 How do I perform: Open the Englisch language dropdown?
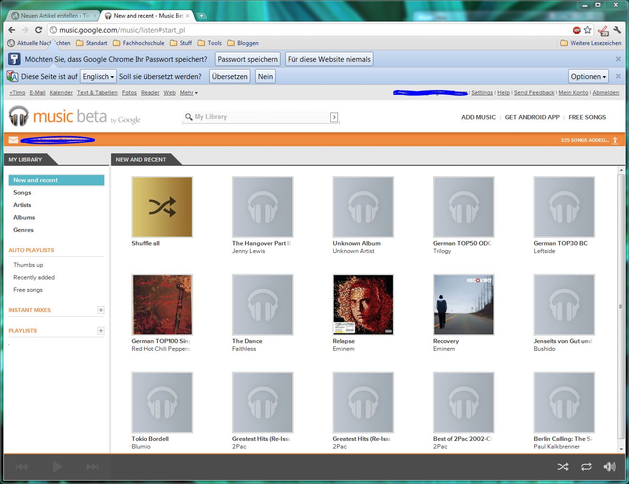tap(98, 77)
